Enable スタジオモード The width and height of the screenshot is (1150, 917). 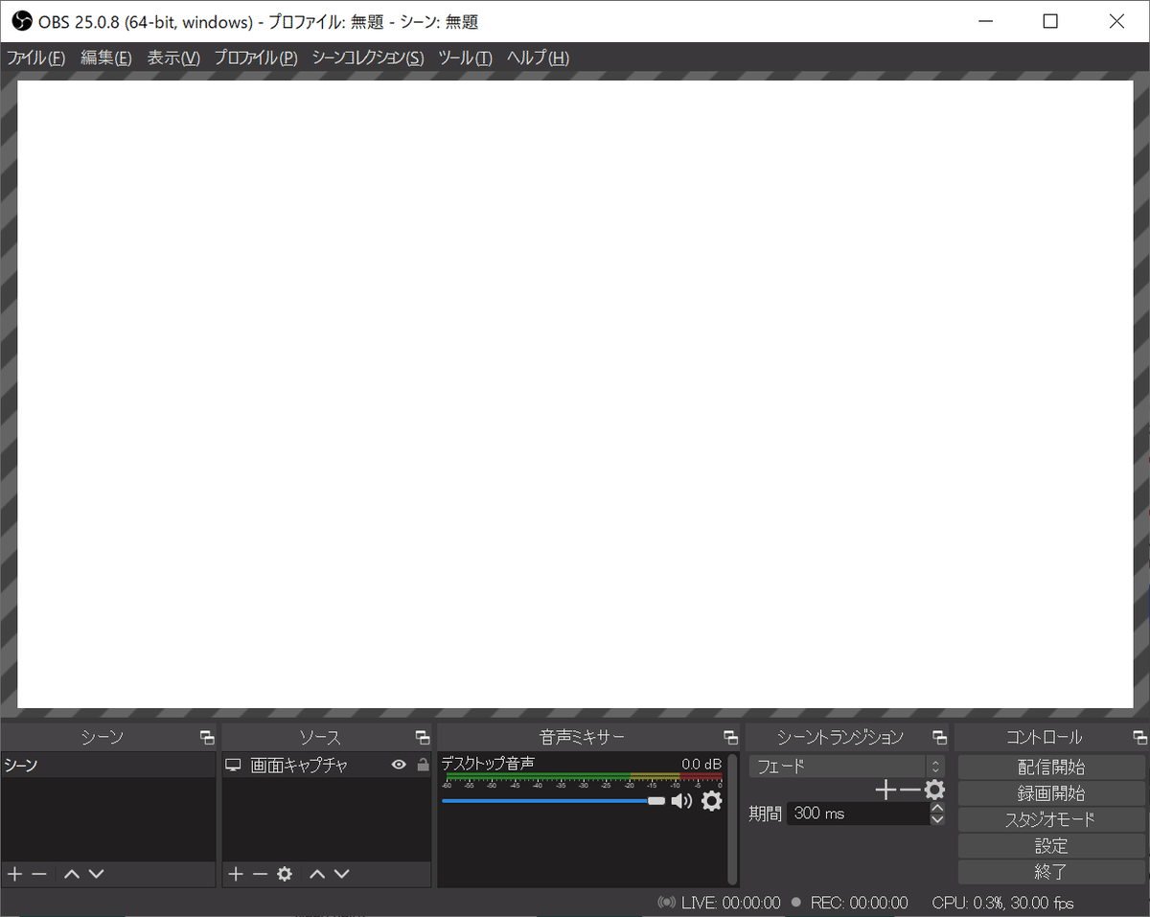click(1051, 820)
